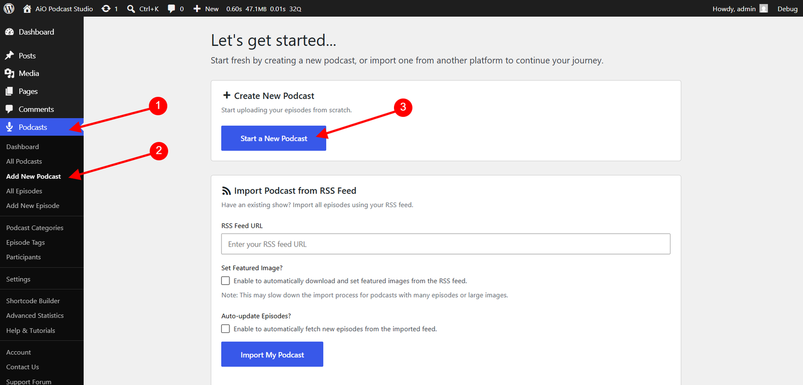Click the Comments speech bubble sidebar icon
This screenshot has width=803, height=385.
pos(10,109)
